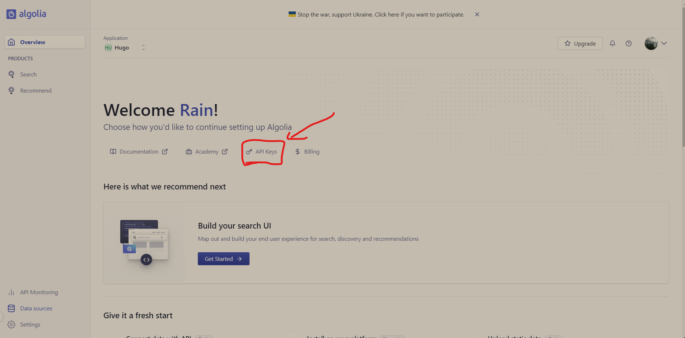This screenshot has width=685, height=338.
Task: Click the Settings gear icon
Action: 11,324
